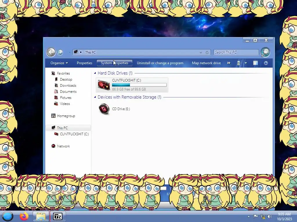297x222 pixels.
Task: Select the C: hard disk drive icon
Action: click(104, 85)
